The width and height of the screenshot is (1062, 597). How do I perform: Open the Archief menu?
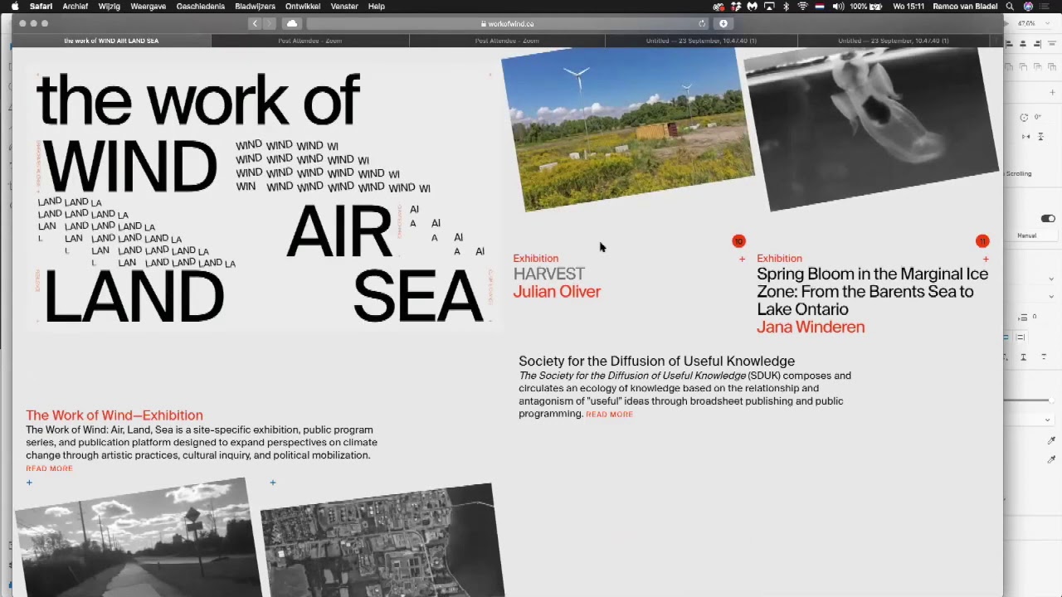pyautogui.click(x=75, y=6)
